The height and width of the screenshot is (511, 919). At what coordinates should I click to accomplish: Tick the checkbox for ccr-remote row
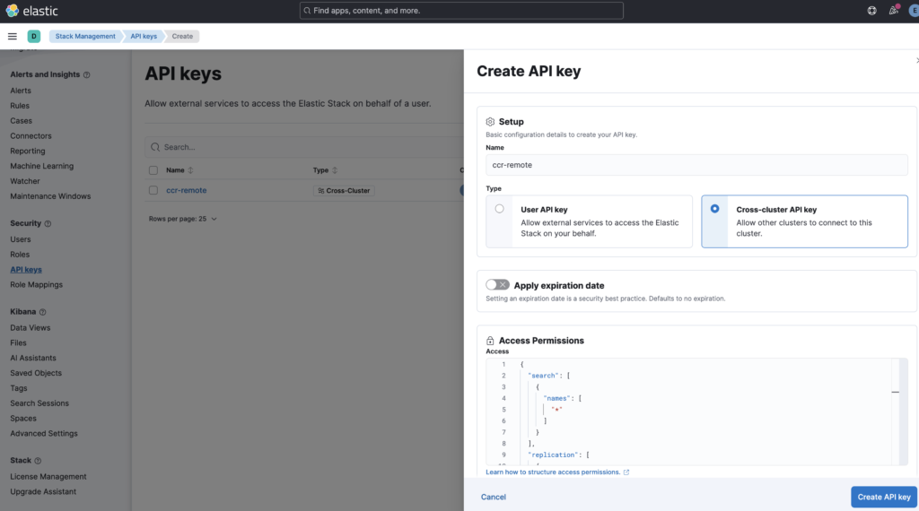[153, 190]
